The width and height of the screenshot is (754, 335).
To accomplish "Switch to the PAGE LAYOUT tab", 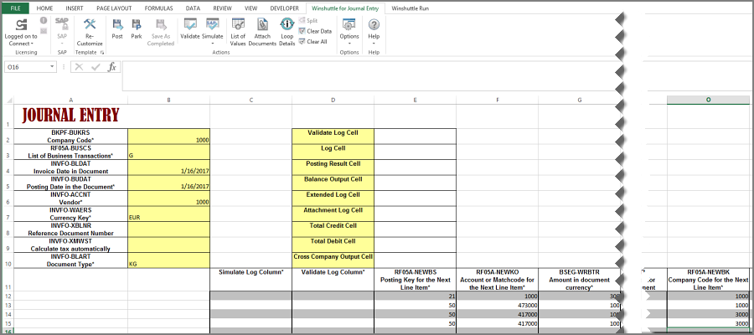I will click(113, 8).
